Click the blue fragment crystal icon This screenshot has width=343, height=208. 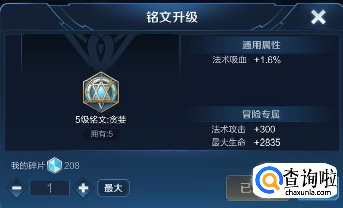(x=55, y=165)
